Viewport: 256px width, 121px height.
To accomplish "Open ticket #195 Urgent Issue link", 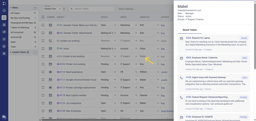I will (206, 77).
